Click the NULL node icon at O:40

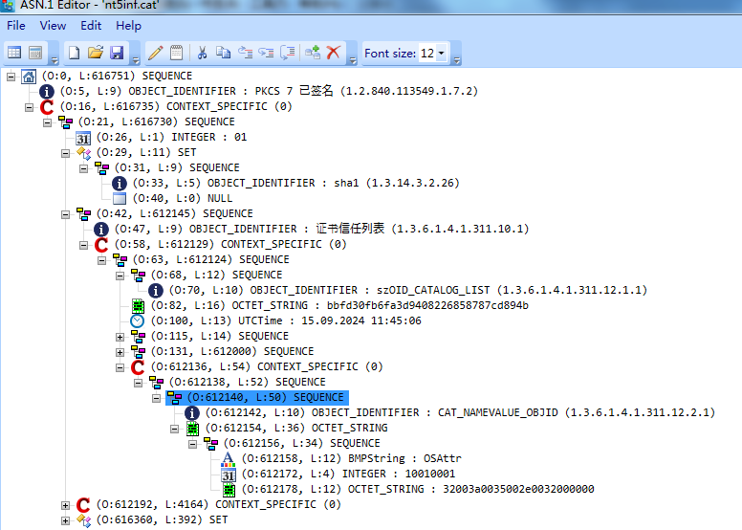(120, 198)
